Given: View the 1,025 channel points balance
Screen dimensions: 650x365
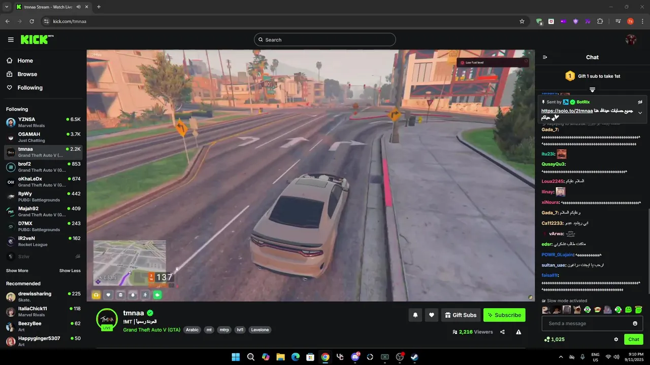Looking at the screenshot, I should click(554, 339).
